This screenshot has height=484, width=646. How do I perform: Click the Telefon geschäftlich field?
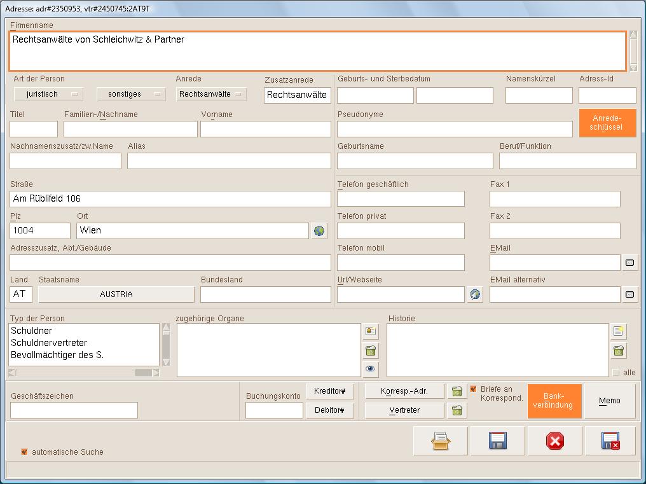[401, 199]
